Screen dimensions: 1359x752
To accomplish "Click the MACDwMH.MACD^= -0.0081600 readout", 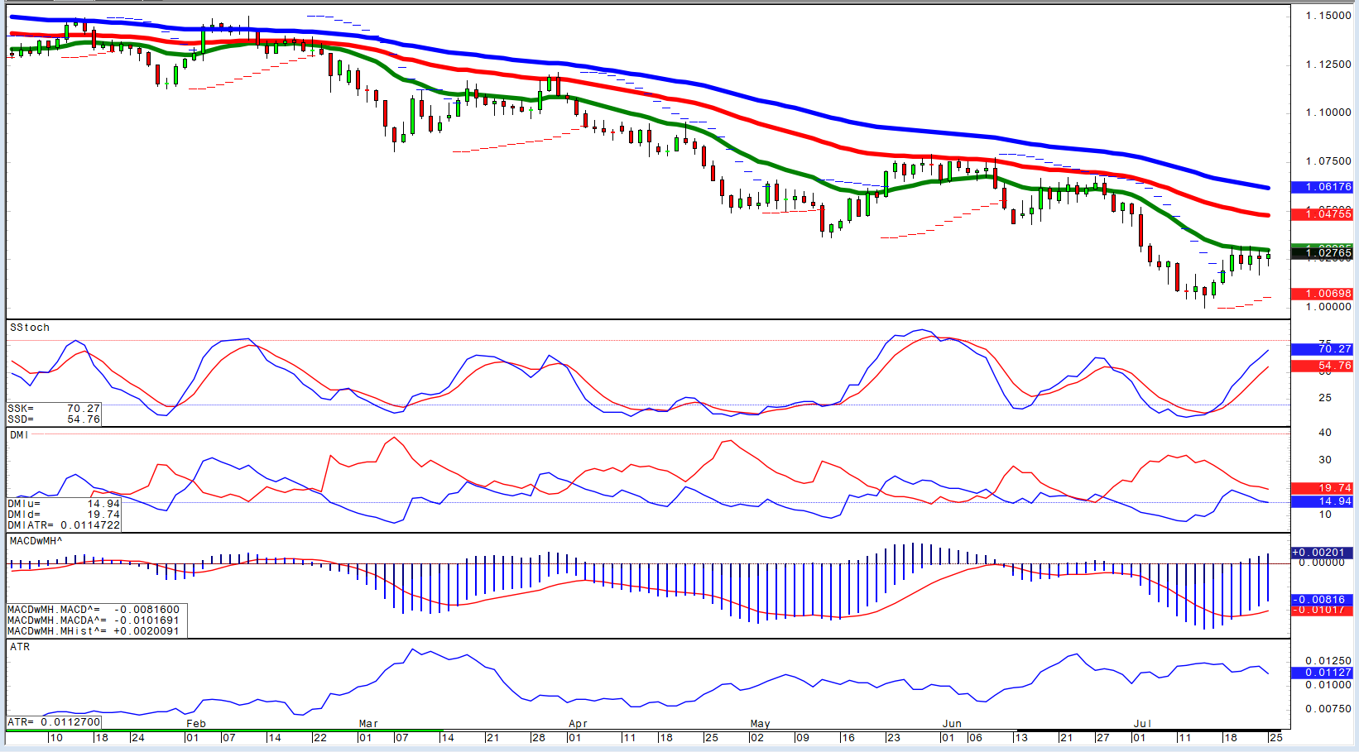I will (94, 610).
